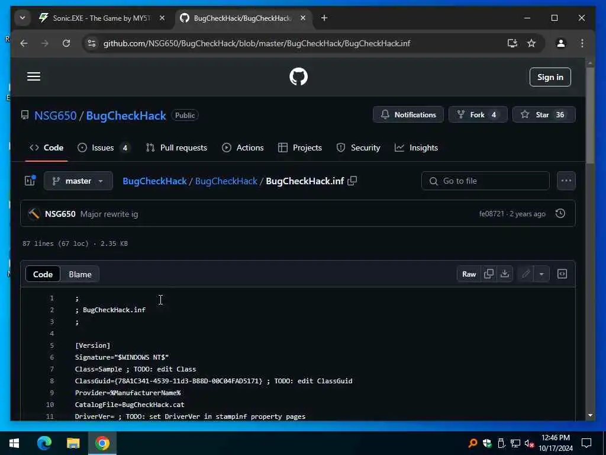Open the Actions tab
Viewport: 606px width, 455px height.
(x=243, y=148)
